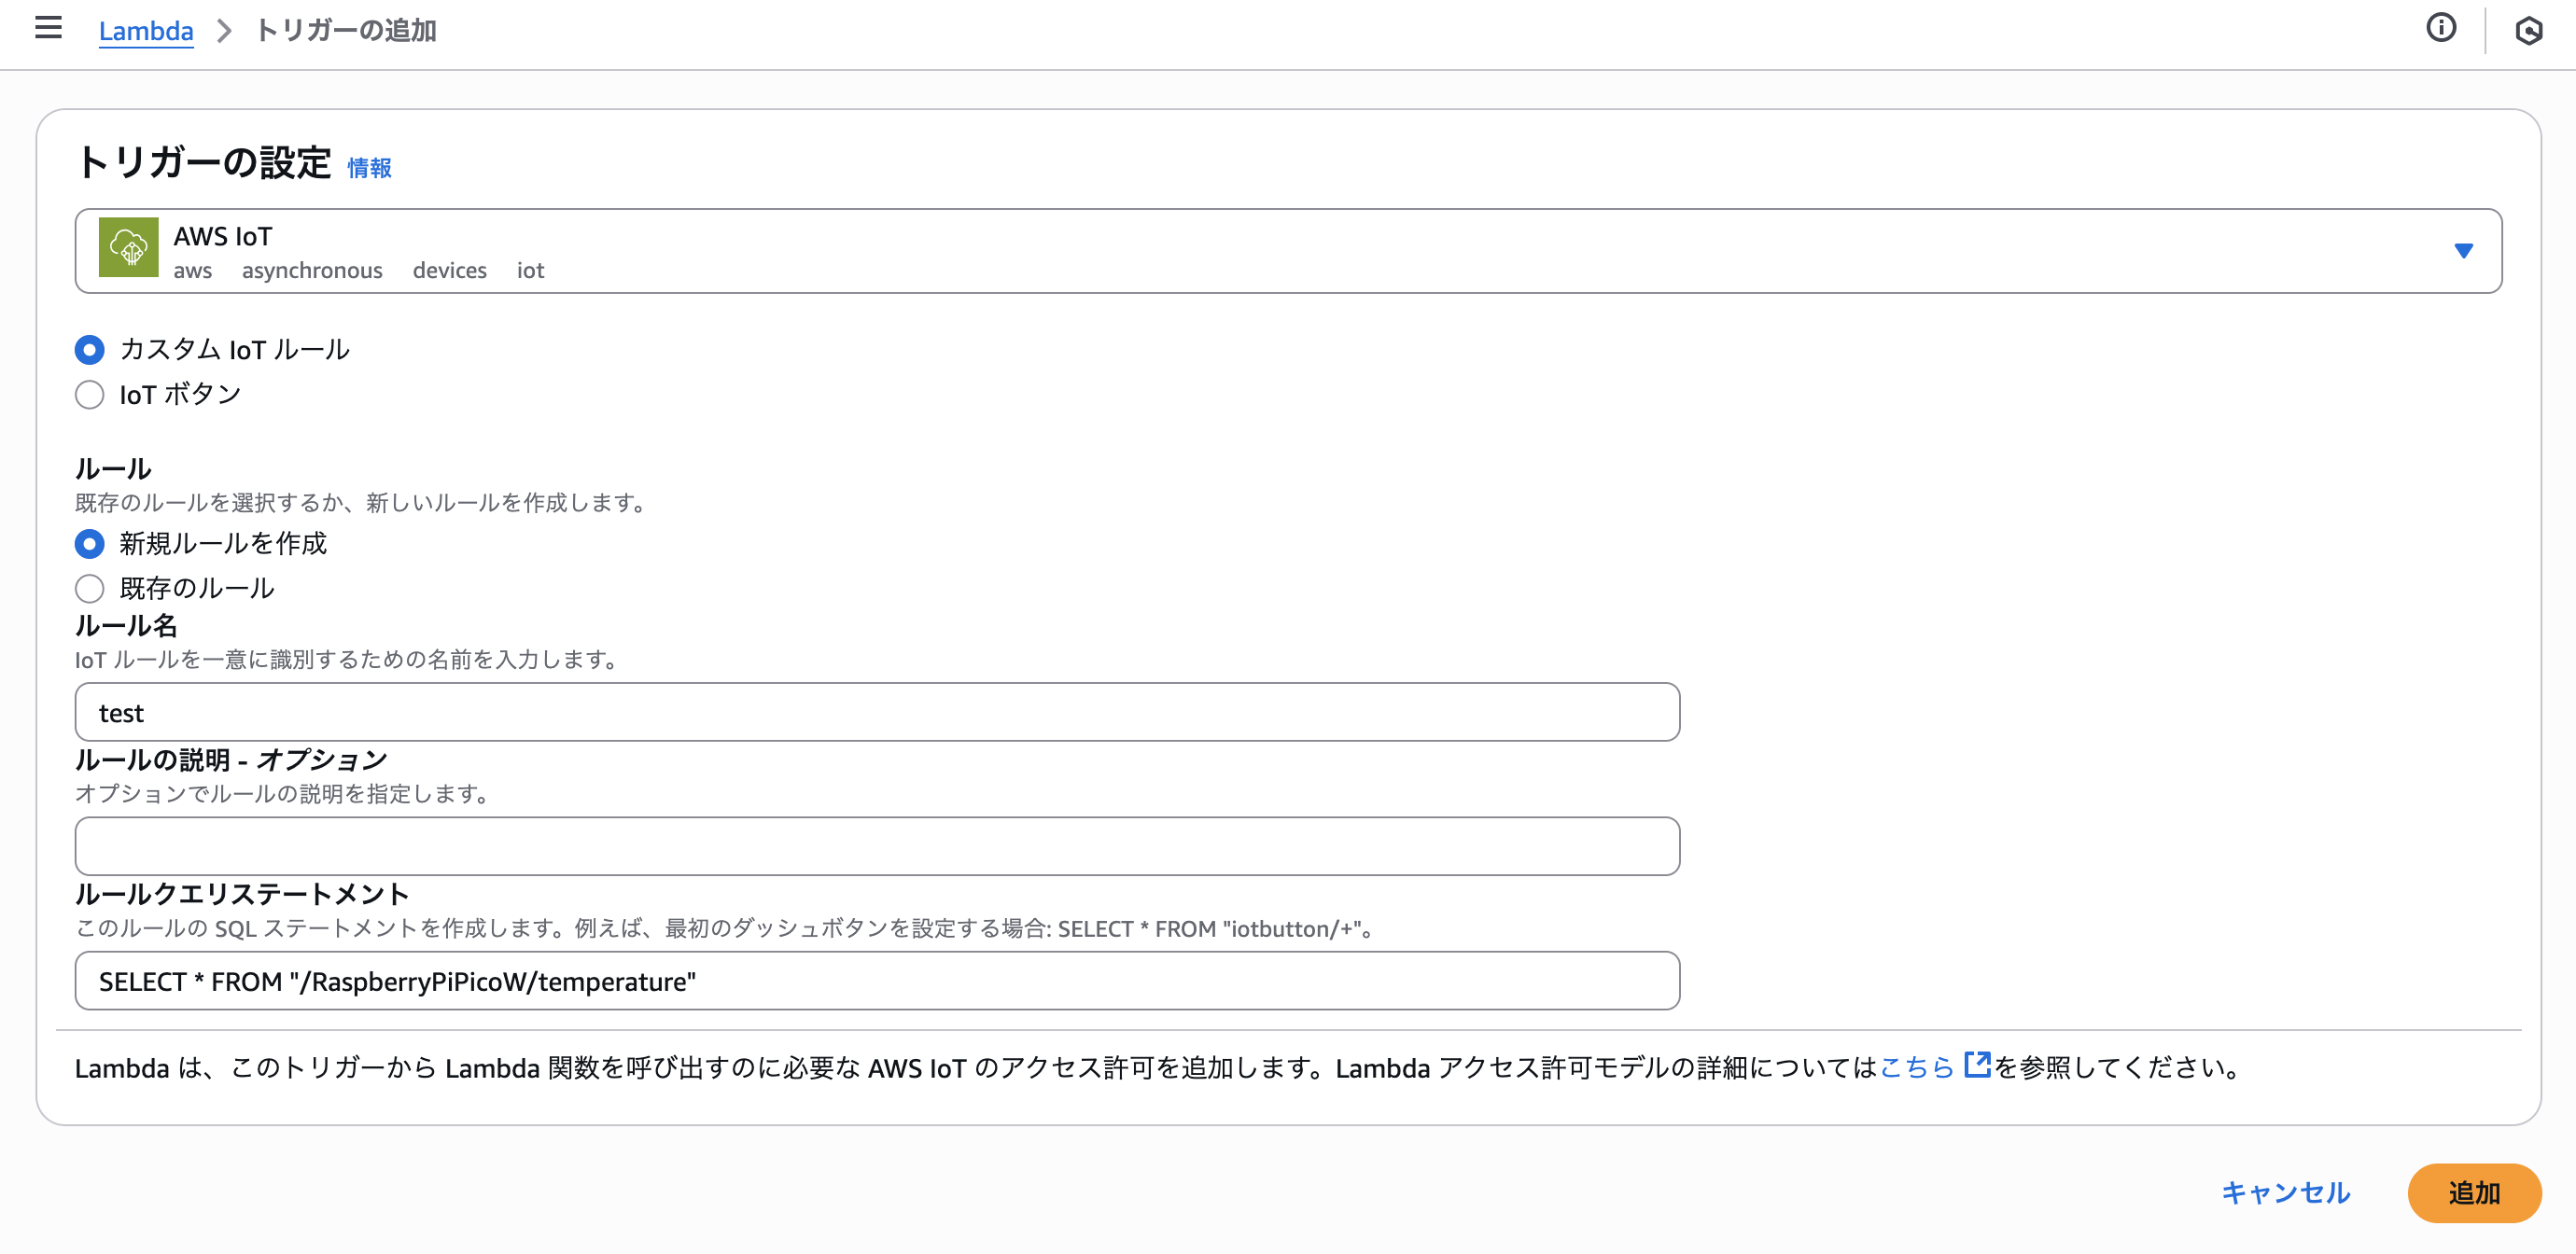
Task: Focus the rule name field containing test
Action: pyautogui.click(x=877, y=713)
